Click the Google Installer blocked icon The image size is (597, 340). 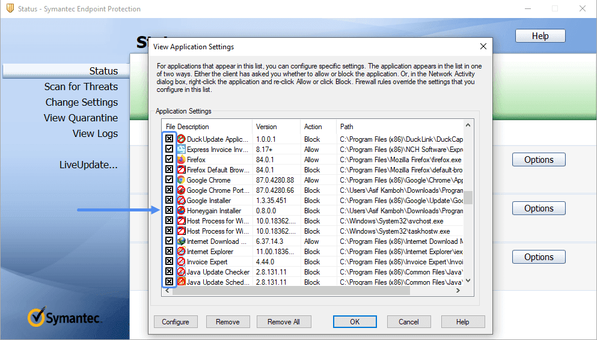pos(181,201)
